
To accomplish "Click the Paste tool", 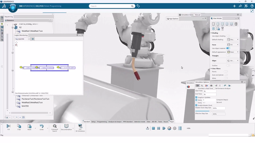I will (29, 127).
